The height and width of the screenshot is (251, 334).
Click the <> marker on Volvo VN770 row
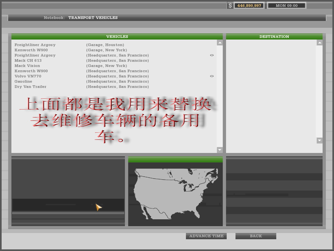coord(212,76)
